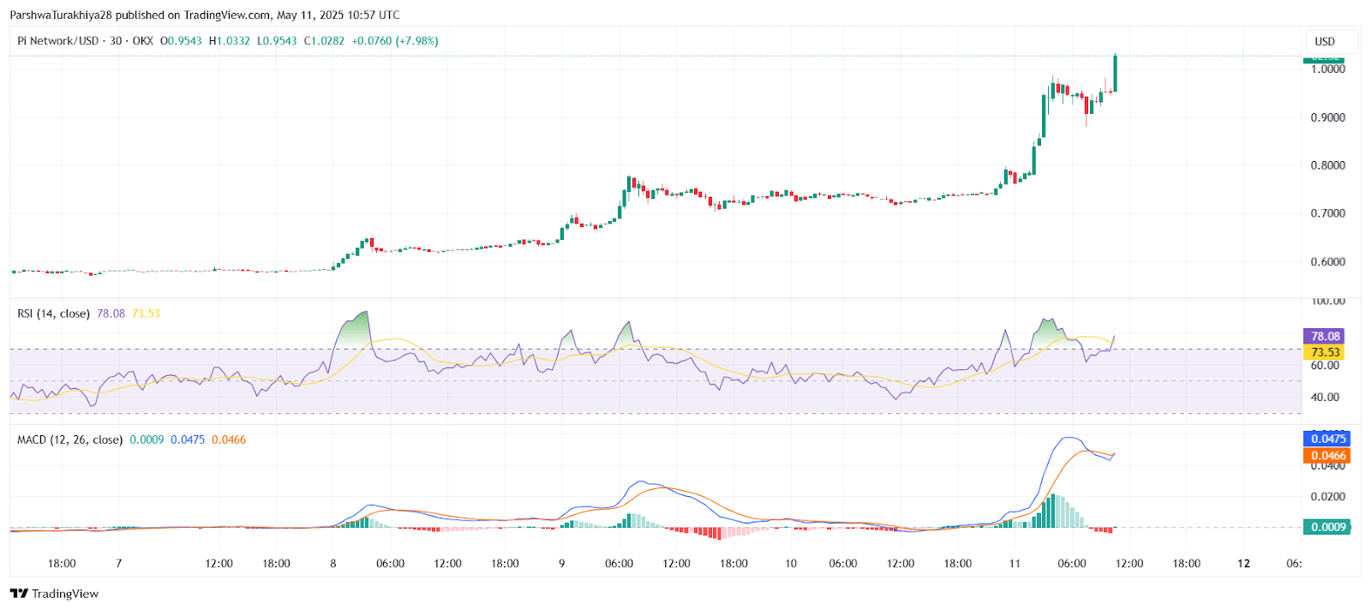The height and width of the screenshot is (610, 1371).
Task: Click date marker 11 on time axis
Action: click(x=1015, y=564)
